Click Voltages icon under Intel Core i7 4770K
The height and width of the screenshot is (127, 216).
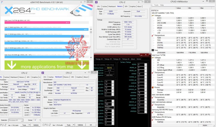(x=153, y=58)
